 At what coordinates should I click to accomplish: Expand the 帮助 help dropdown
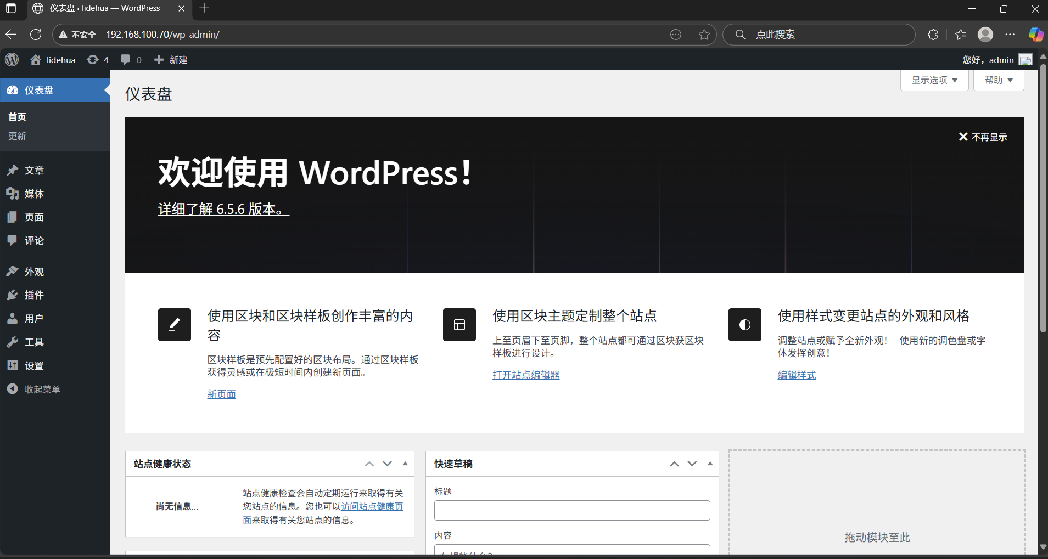click(999, 80)
